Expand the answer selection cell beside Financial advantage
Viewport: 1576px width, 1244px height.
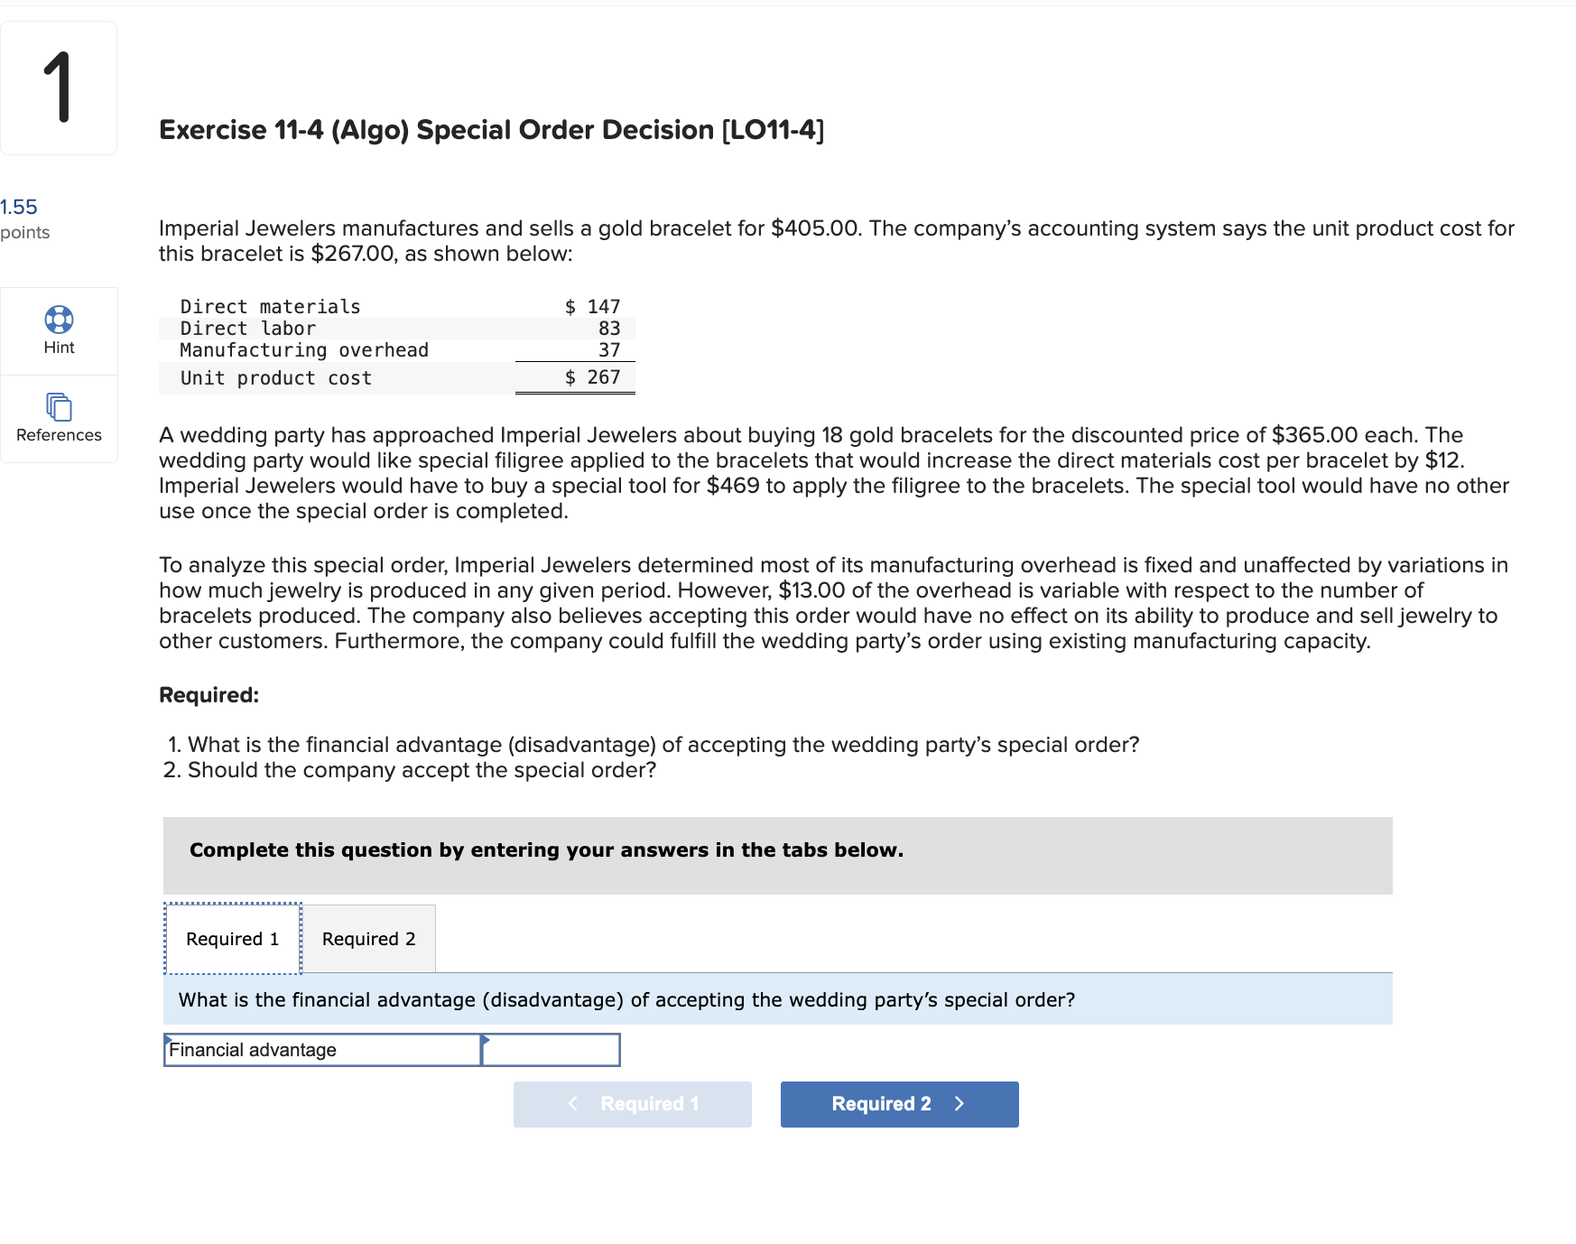[551, 1049]
